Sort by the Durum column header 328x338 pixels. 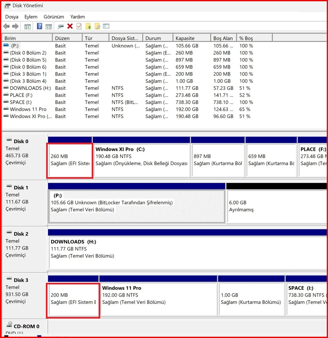coord(158,38)
